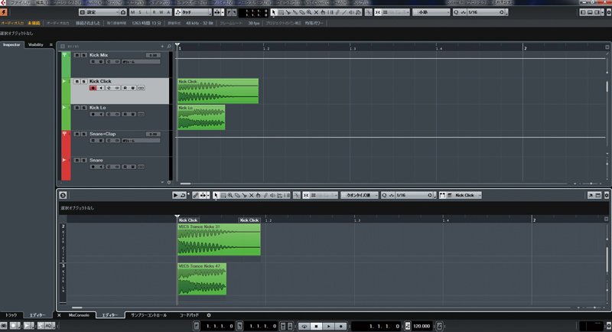Switch to the Visibility tab
Screen dimensions: 612x332
pyautogui.click(x=36, y=45)
